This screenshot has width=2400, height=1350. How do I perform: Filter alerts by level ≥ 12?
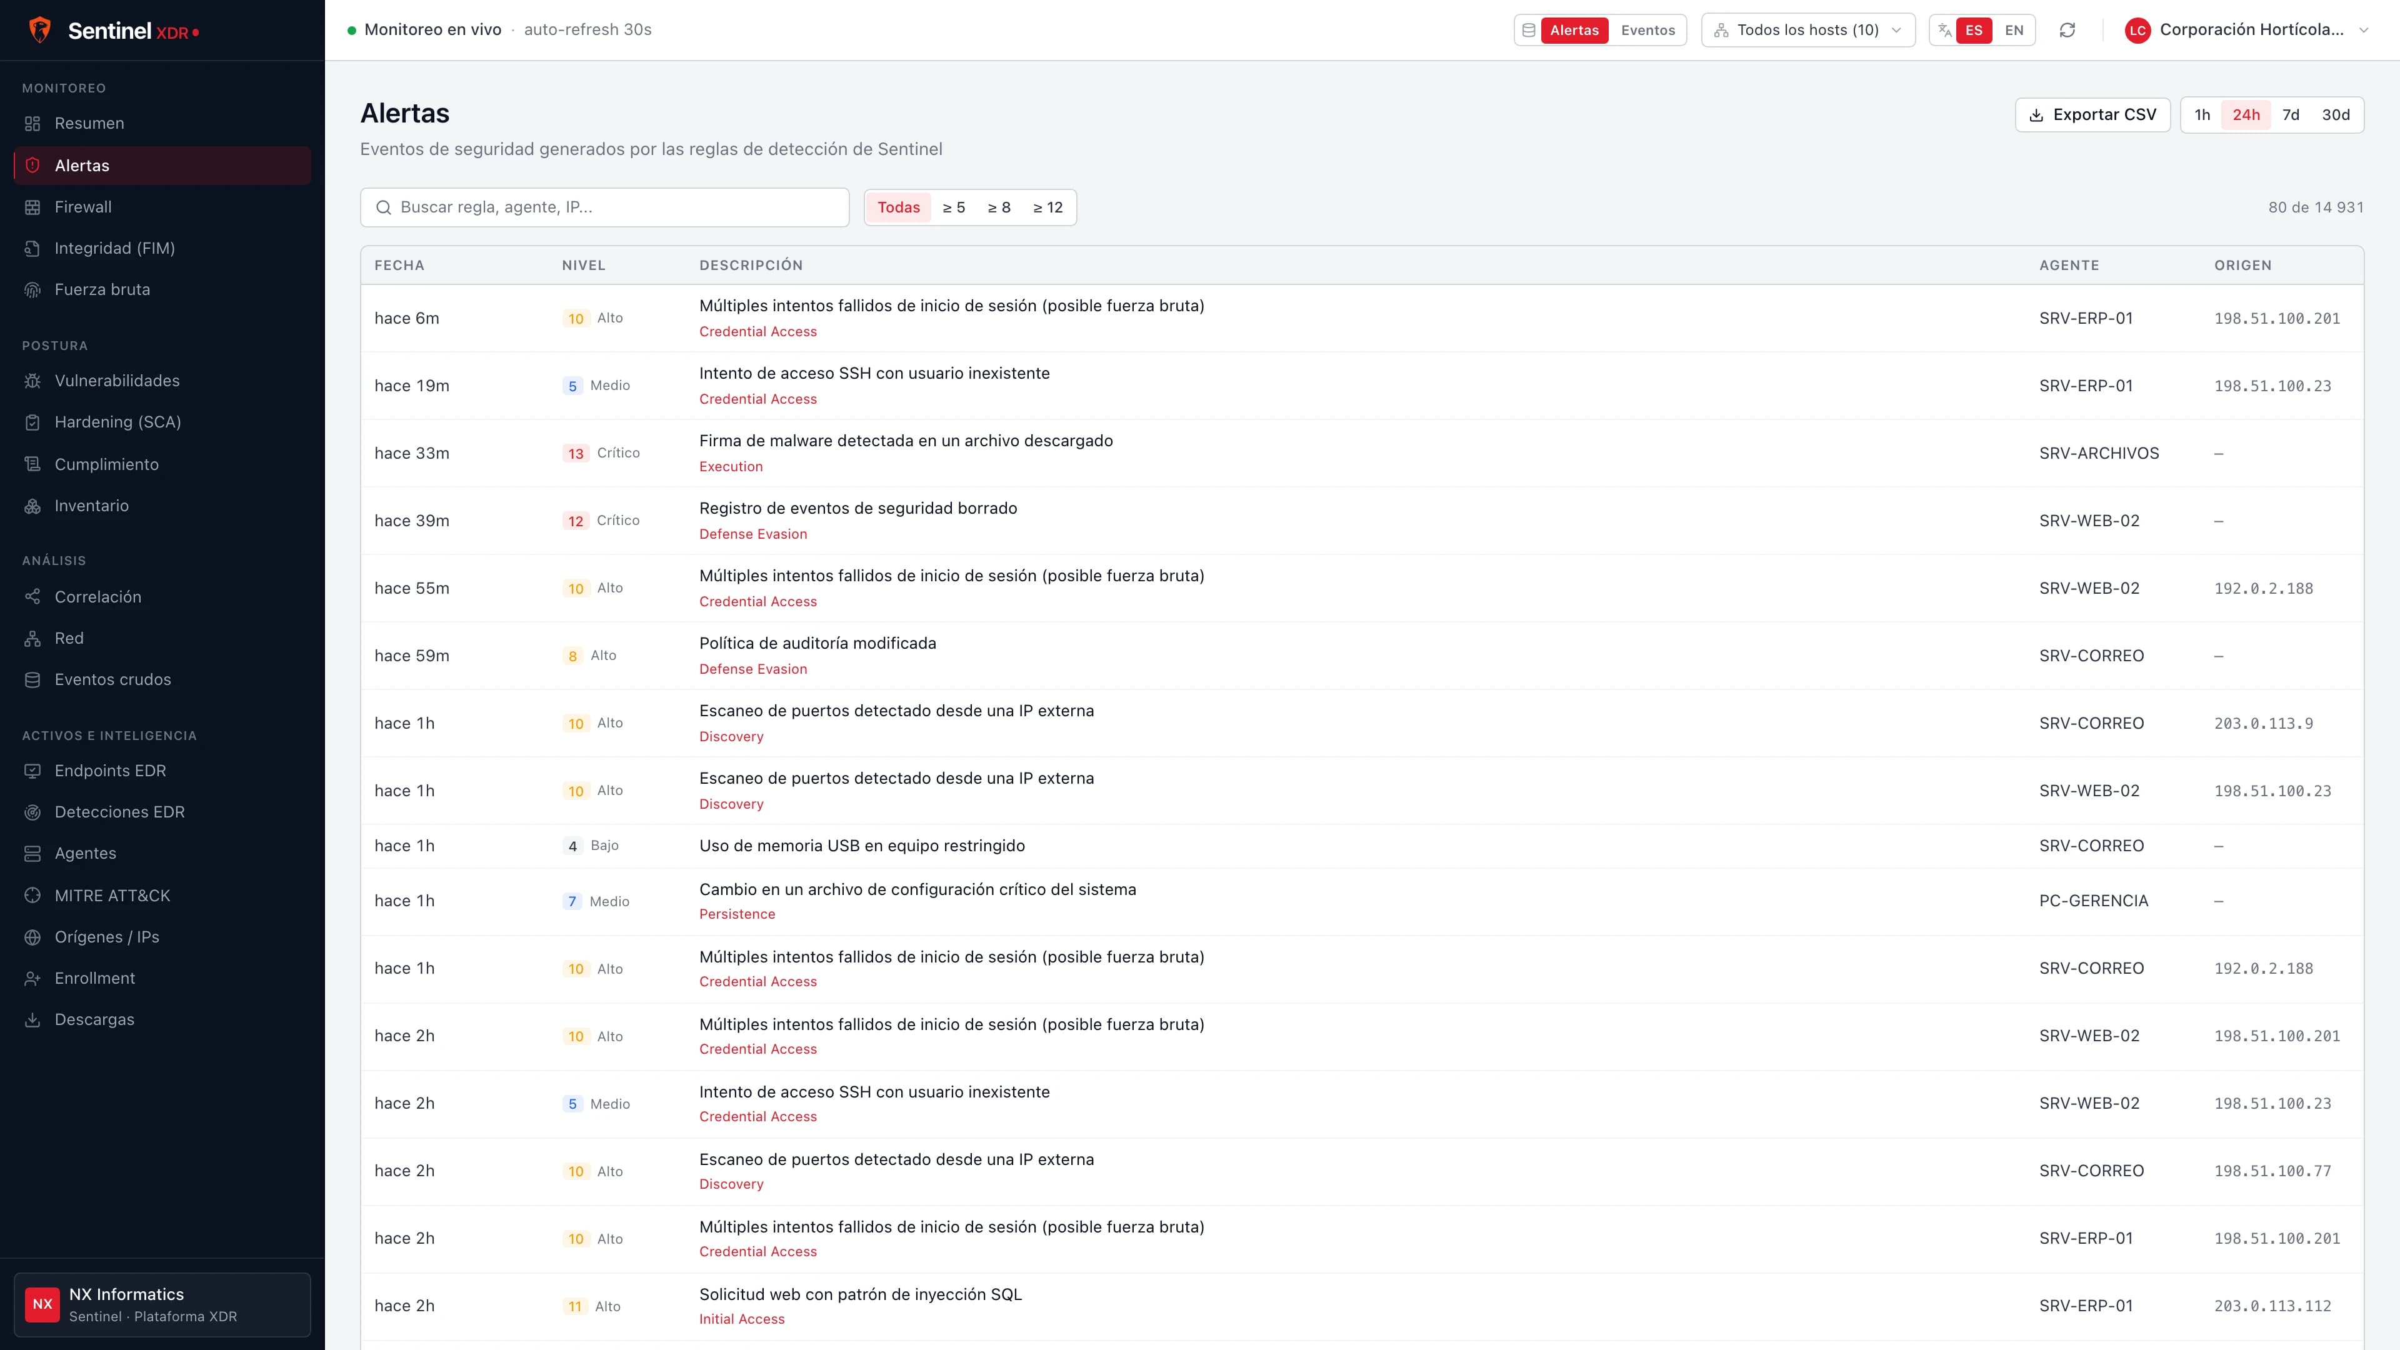1047,207
